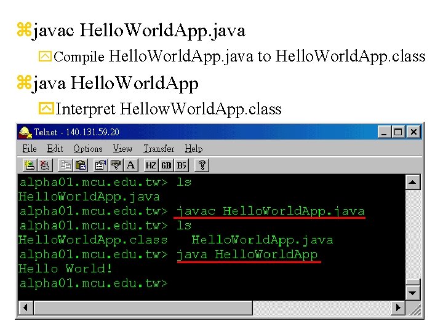
Task: Open the Transfer menu
Action: 159,149
